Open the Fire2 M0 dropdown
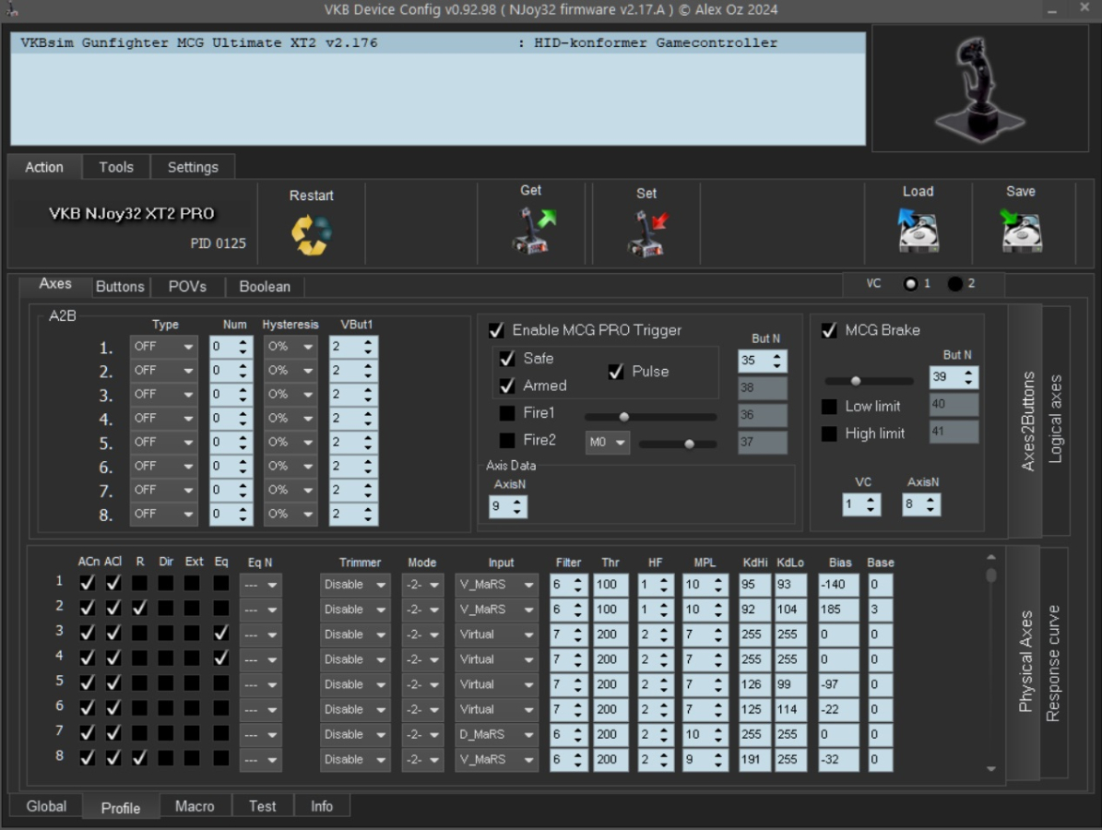This screenshot has height=830, width=1102. pos(607,442)
